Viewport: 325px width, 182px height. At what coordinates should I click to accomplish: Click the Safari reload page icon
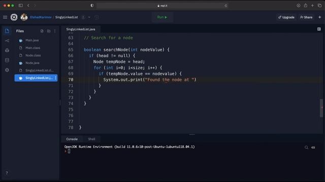225,6
